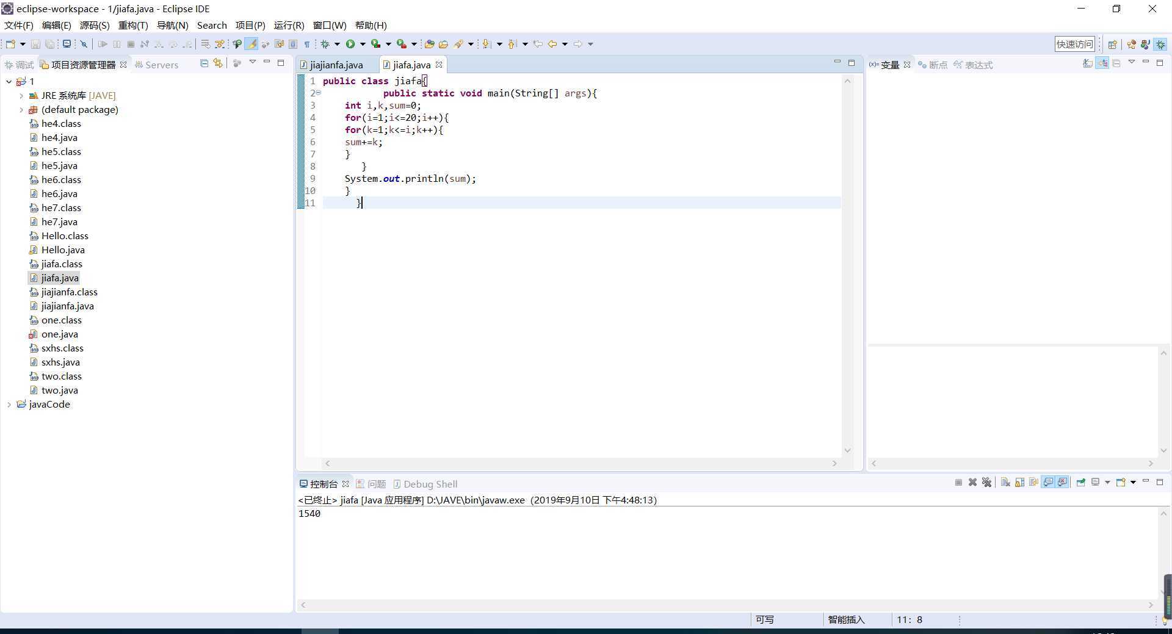Click the Save toolbar icon
Screen dimensions: 1172x634
pos(35,44)
